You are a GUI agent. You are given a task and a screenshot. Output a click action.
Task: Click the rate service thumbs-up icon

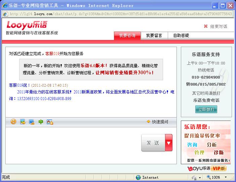(x=50, y=122)
